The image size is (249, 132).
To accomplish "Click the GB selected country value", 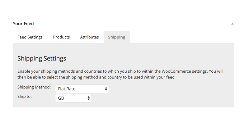I will 61,98.
